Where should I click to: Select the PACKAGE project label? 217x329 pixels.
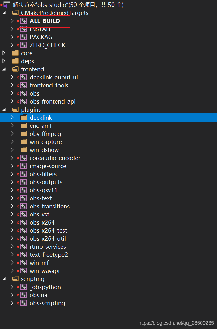(42, 37)
